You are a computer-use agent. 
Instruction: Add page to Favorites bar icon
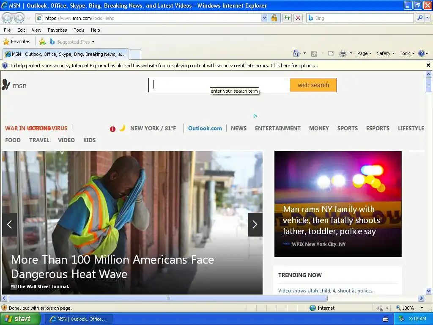(x=42, y=42)
